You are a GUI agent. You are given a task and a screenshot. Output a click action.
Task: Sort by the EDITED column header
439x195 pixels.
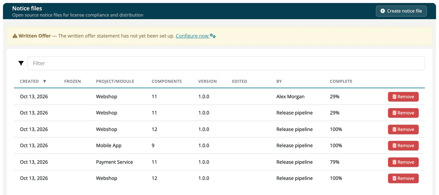point(239,81)
